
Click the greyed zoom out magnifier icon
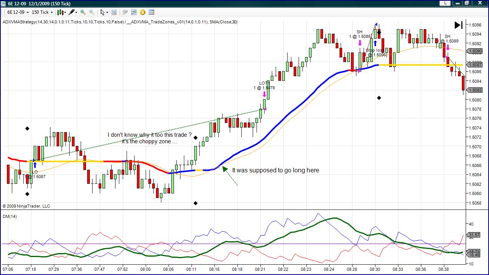pos(92,12)
